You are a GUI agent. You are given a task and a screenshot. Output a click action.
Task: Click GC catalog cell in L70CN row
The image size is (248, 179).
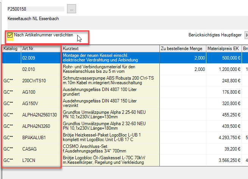(11, 160)
